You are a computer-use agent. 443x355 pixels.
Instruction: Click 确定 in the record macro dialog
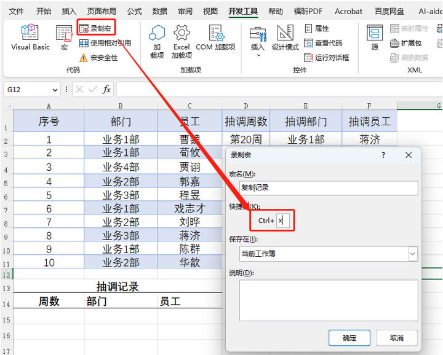[x=349, y=338]
